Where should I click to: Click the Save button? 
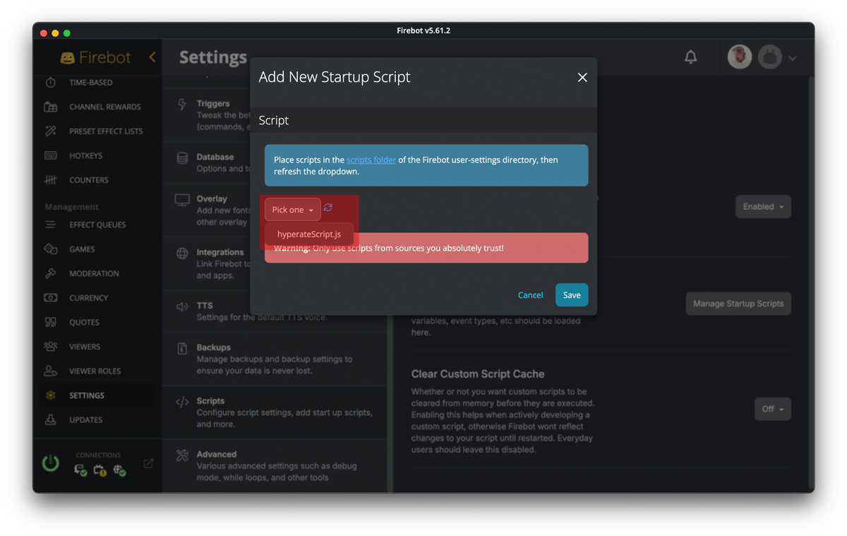tap(571, 294)
